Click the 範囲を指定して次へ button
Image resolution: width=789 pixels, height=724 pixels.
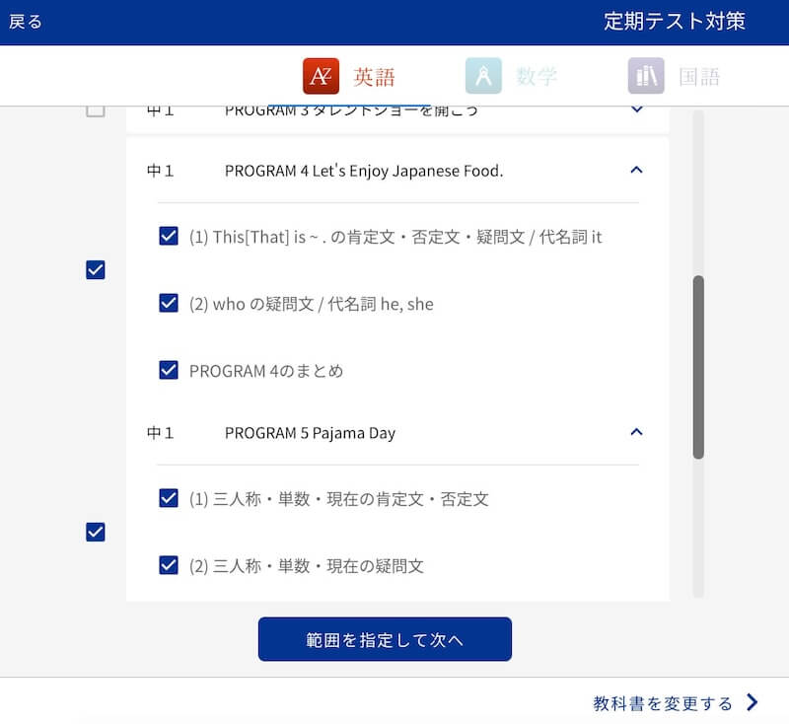pyautogui.click(x=385, y=639)
